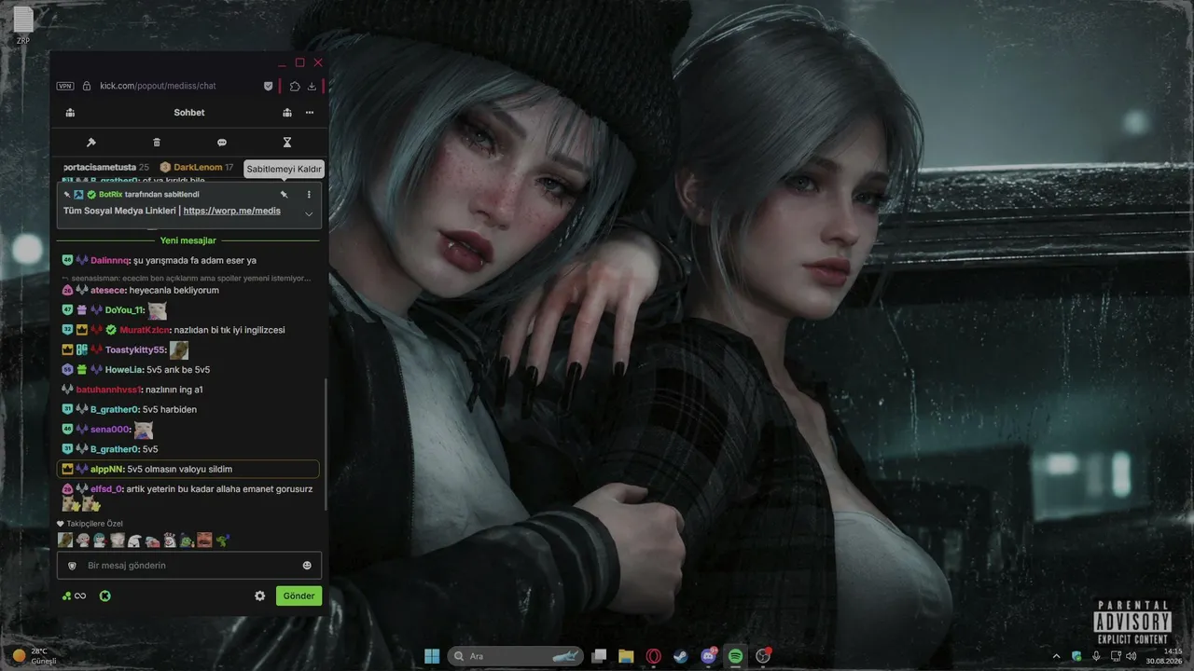
Task: Focus the 'Bir mesaj gönderin' input field
Action: pos(189,566)
